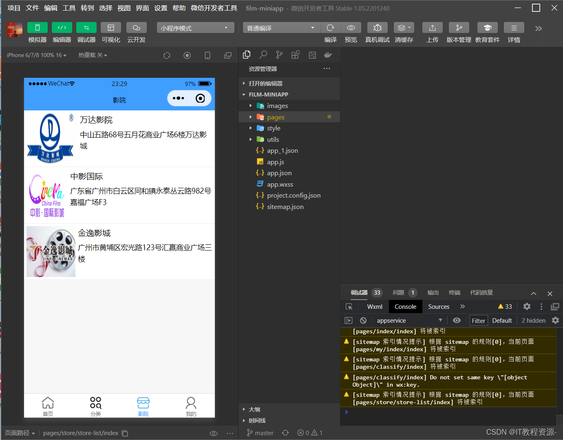563x440 pixels.
Task: Click the console Filter input
Action: click(479, 321)
